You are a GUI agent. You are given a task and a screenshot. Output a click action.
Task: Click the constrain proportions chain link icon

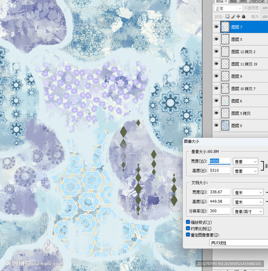click(266, 166)
